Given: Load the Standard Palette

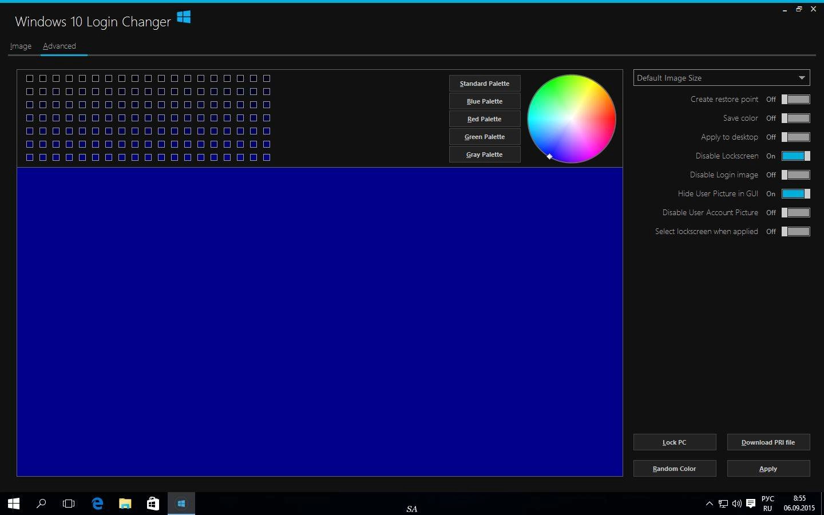Looking at the screenshot, I should coord(485,84).
